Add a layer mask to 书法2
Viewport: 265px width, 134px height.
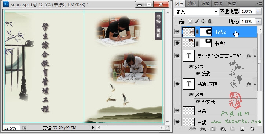213,129
